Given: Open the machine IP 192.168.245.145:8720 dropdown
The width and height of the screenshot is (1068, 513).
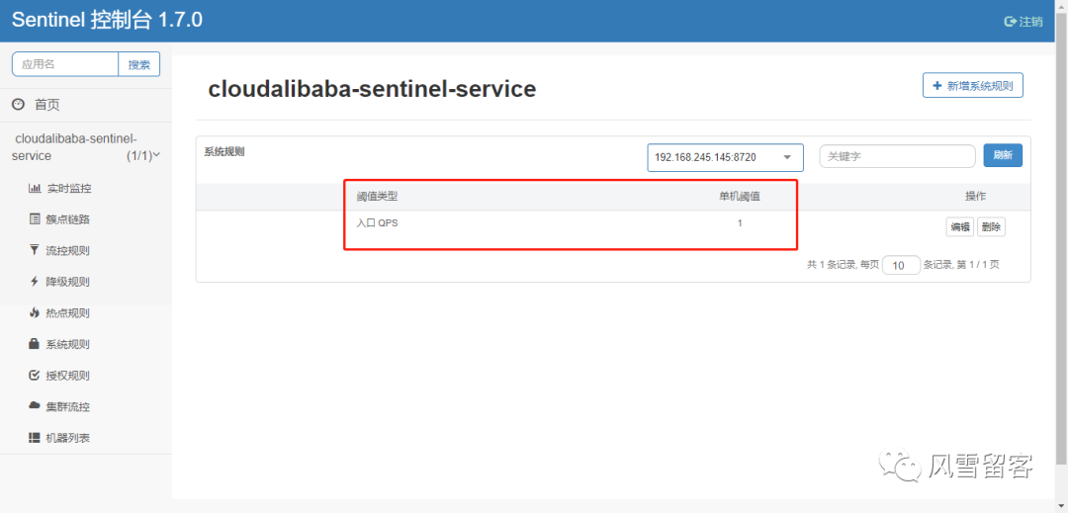Looking at the screenshot, I should click(725, 157).
